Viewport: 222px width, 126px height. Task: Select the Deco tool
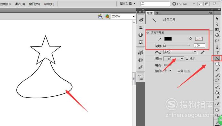pyautogui.click(x=217, y=80)
